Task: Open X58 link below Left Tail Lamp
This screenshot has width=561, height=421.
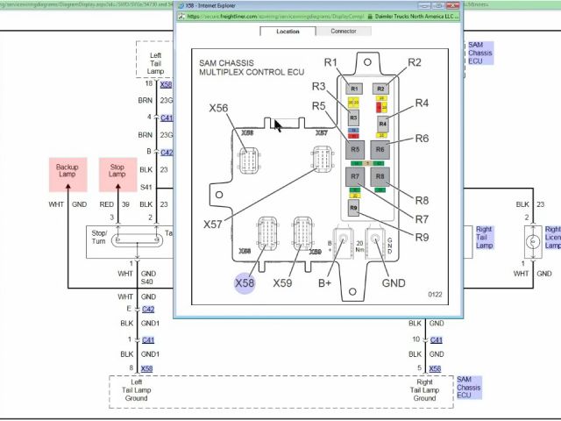Action: coord(167,85)
